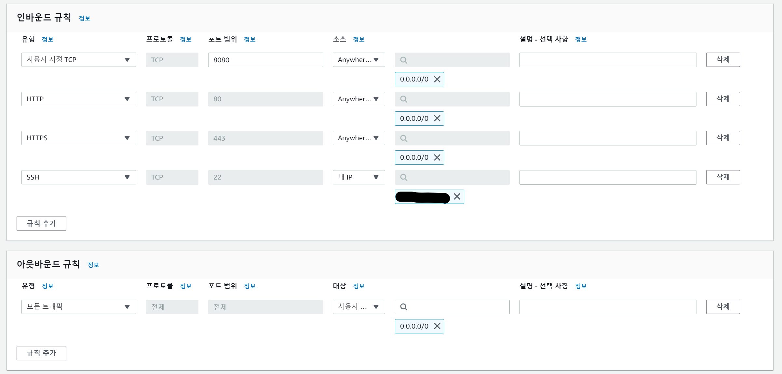Viewport: 782px width, 374px height.
Task: Delete the outbound rule with 삭제
Action: (x=723, y=307)
